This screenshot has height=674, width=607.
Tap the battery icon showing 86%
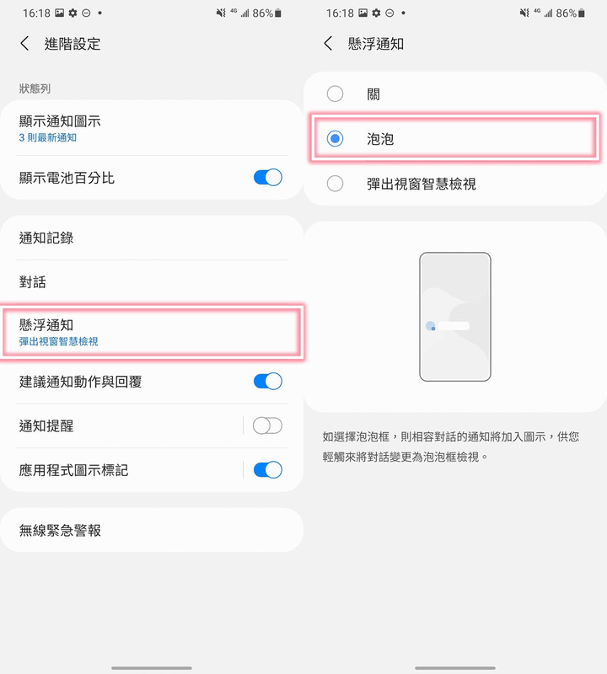[x=278, y=12]
